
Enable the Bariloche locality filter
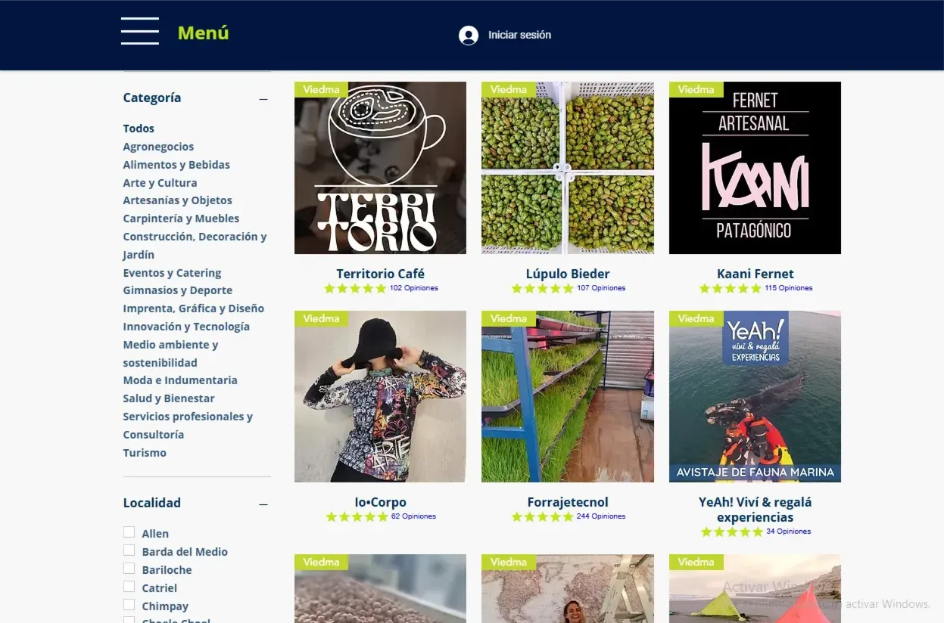pyautogui.click(x=129, y=569)
